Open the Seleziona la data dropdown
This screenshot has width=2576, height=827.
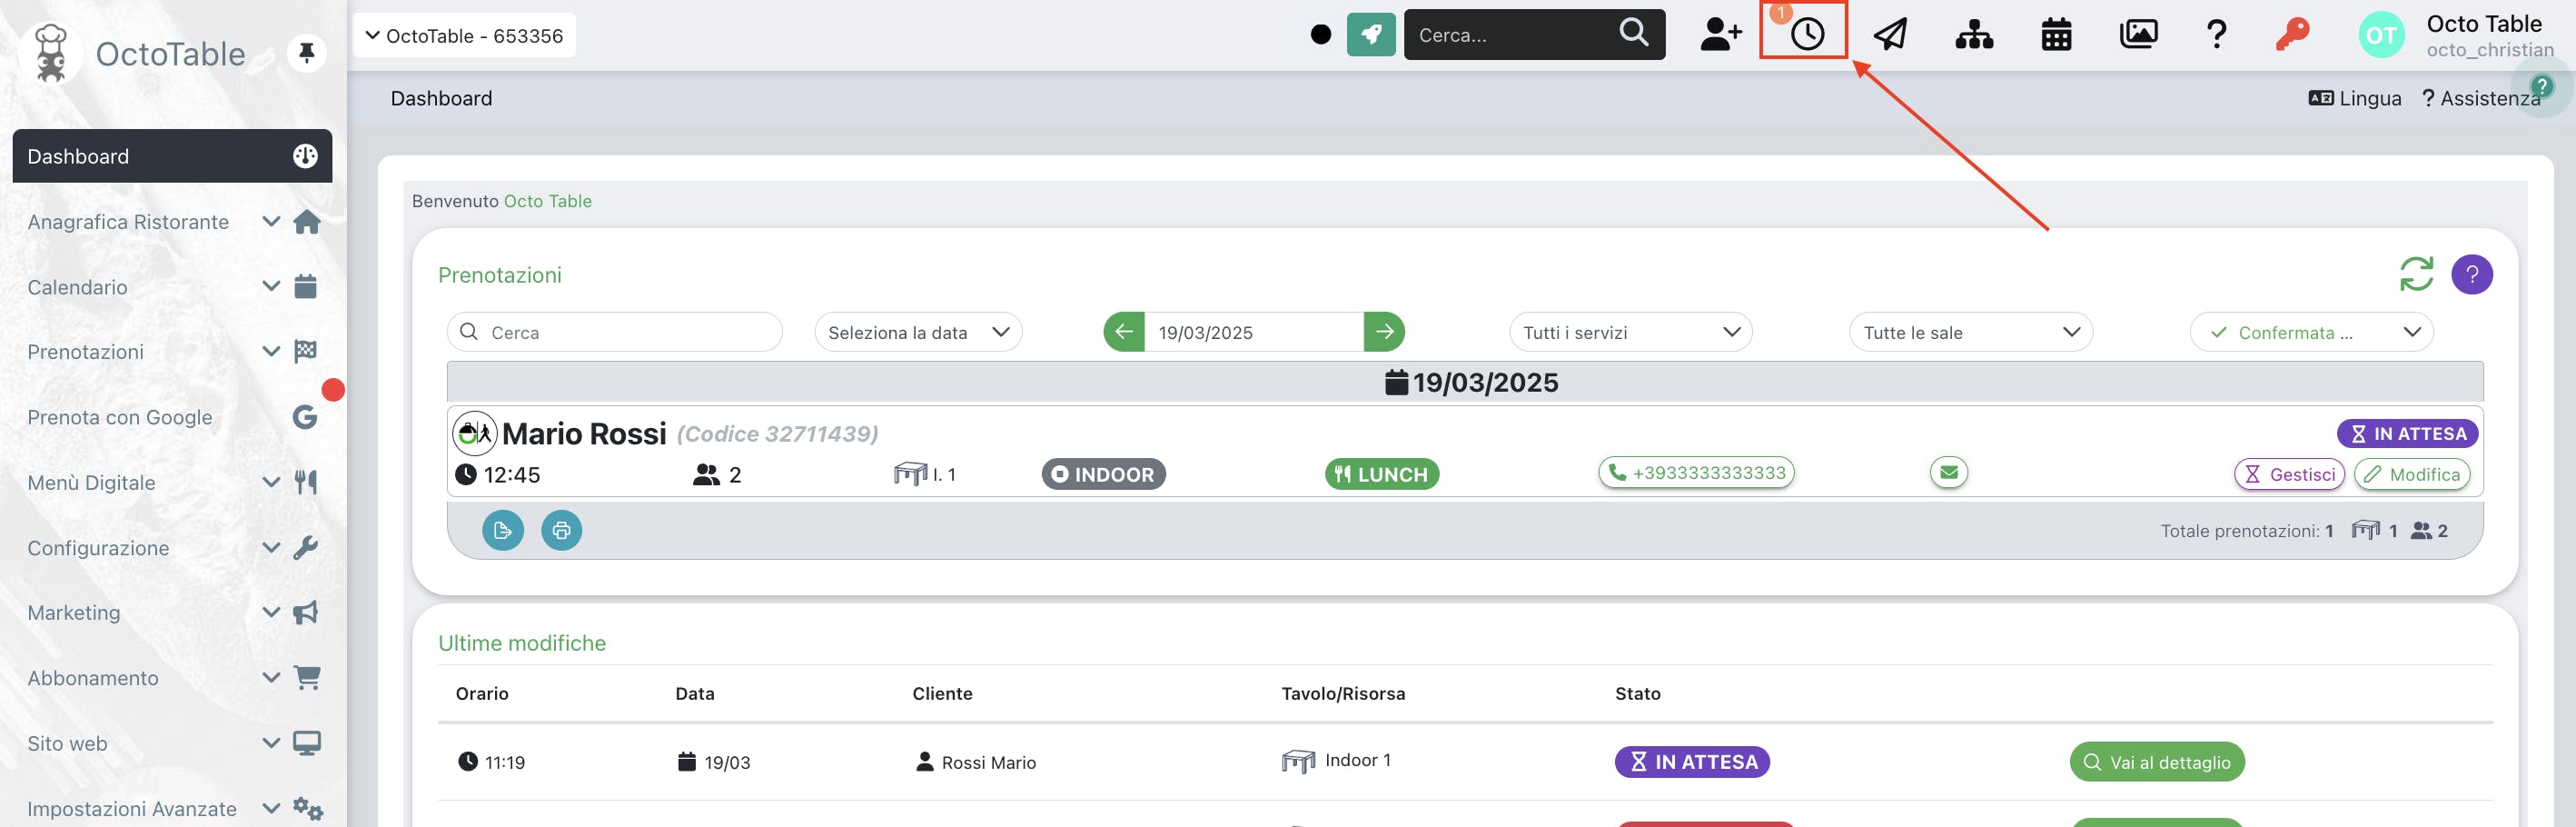(918, 332)
